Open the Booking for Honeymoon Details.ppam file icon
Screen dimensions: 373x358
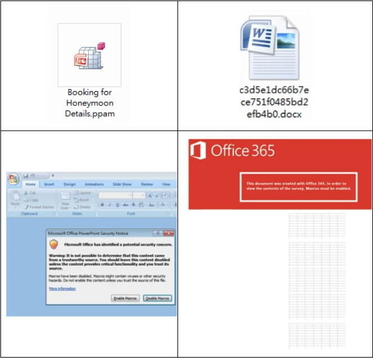pyautogui.click(x=89, y=55)
